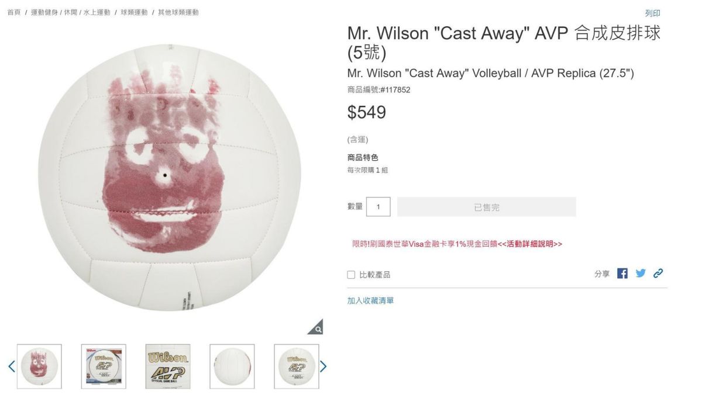
Task: Open 球類運動 breadcrumb category
Action: (x=134, y=12)
